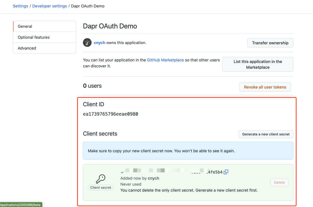Follow the GitHub Marketplace link
The image size is (313, 207).
coord(165,60)
